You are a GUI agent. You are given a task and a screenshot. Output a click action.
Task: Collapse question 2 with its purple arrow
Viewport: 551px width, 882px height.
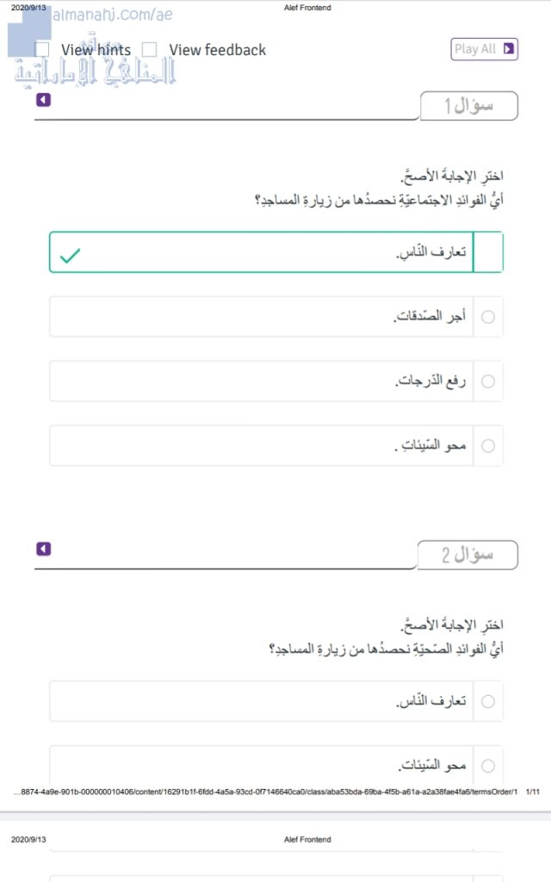tap(44, 549)
